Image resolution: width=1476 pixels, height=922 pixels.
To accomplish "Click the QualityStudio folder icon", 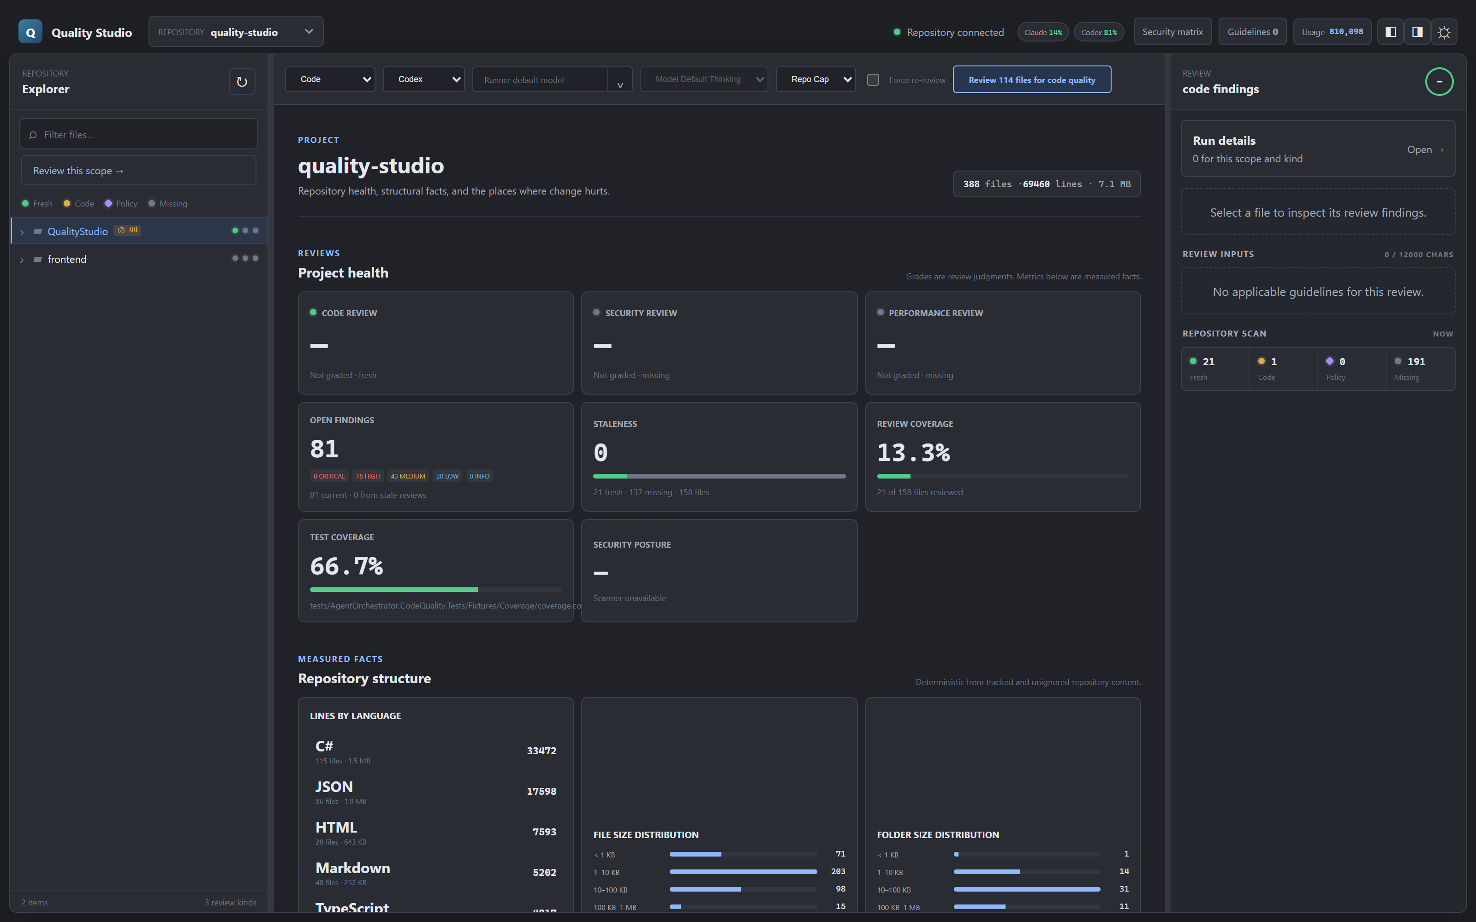I will pos(38,231).
